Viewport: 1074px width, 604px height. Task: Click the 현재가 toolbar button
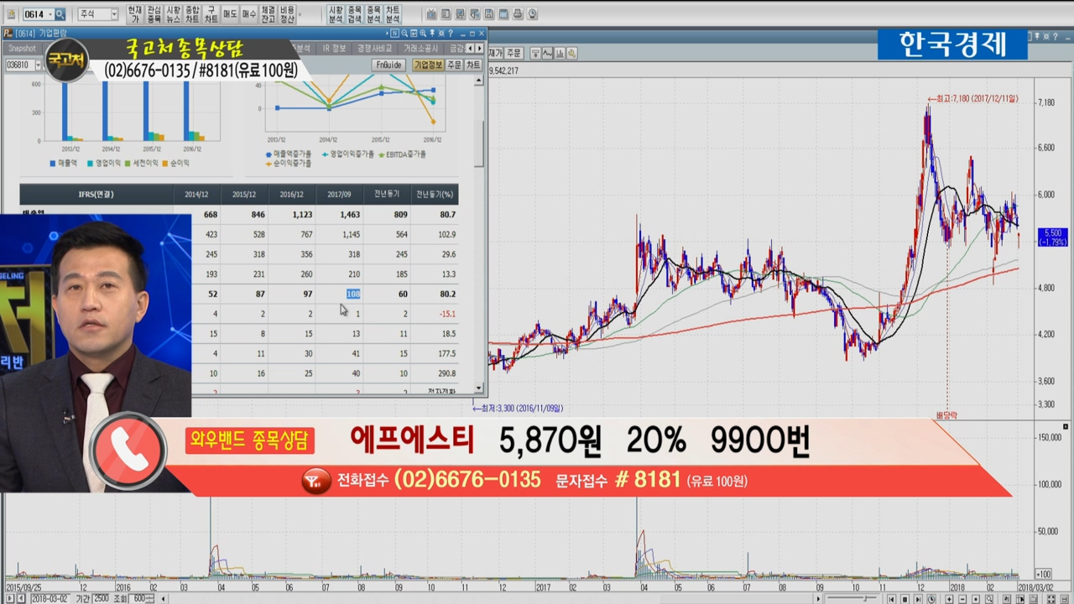coord(135,14)
